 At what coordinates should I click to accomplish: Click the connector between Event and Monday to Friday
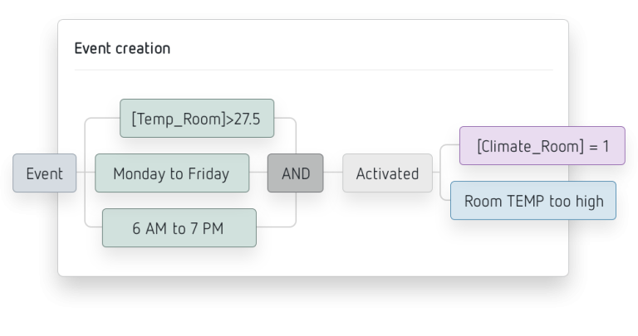click(x=86, y=173)
